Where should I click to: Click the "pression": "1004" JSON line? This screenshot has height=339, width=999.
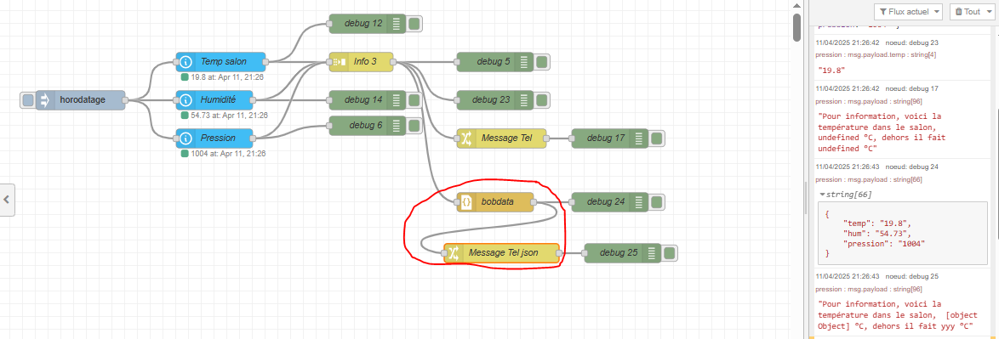(883, 243)
